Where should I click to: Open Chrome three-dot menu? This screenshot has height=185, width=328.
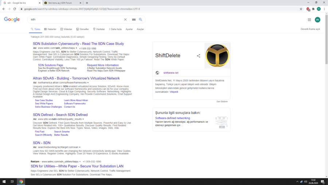324,9
